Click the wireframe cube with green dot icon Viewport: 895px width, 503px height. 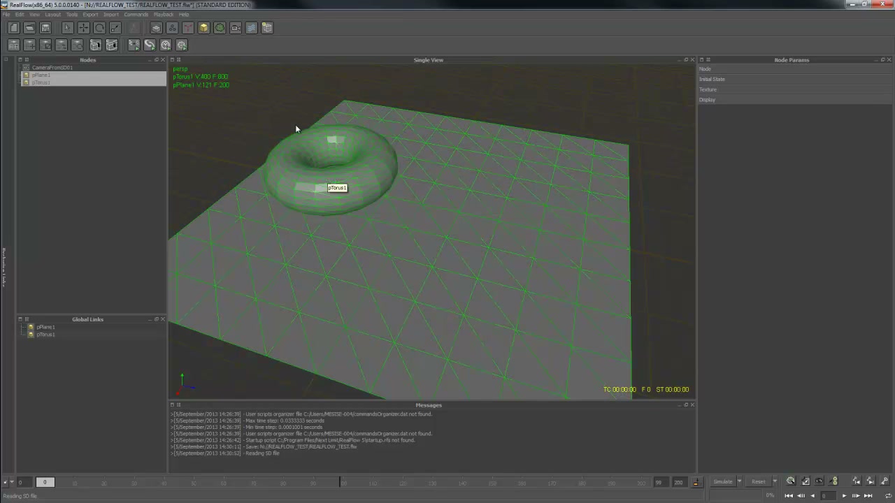click(x=267, y=28)
